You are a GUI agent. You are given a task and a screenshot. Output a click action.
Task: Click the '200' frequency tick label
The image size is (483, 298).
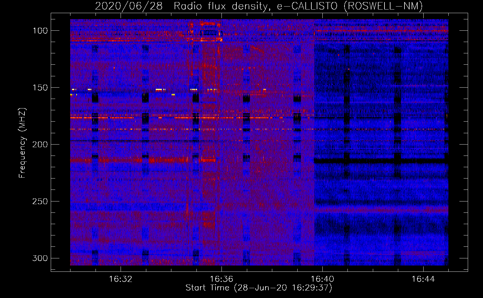(40, 145)
